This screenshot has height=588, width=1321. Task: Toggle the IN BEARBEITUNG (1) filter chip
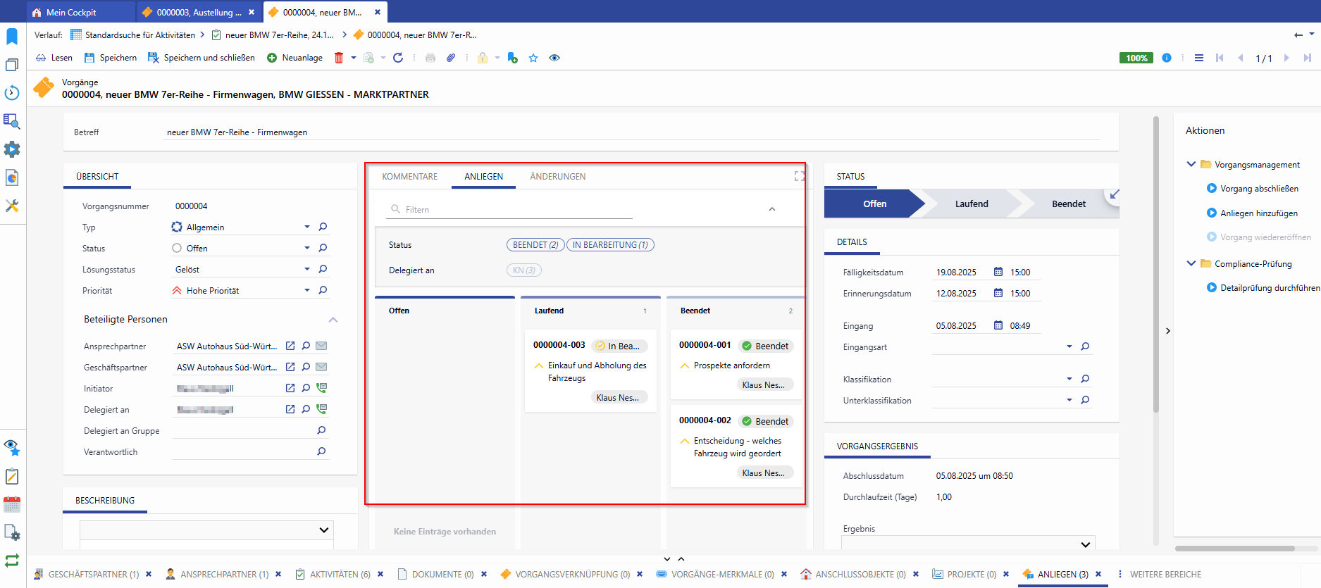(x=610, y=245)
